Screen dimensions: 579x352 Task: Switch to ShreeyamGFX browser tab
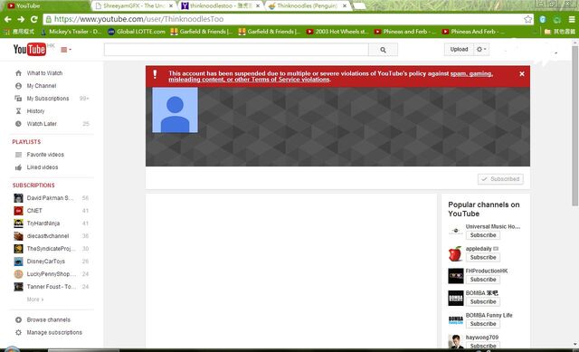pyautogui.click(x=134, y=6)
